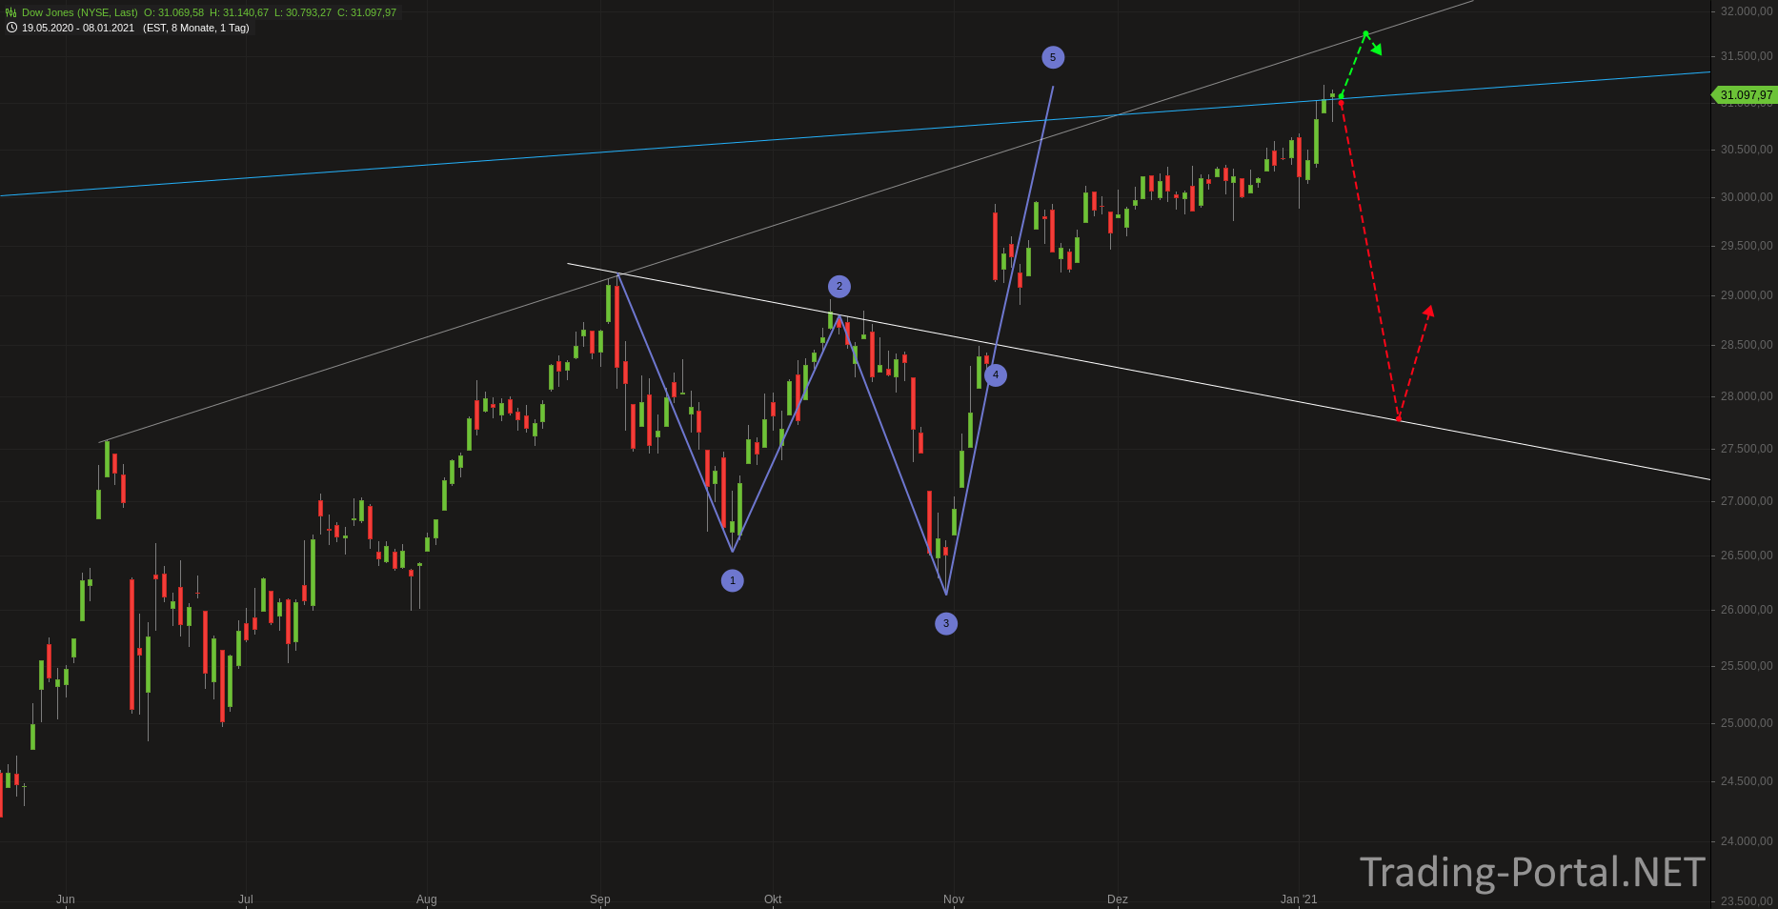The width and height of the screenshot is (1778, 909).
Task: Click the Nov label on time axis
Action: pos(954,899)
